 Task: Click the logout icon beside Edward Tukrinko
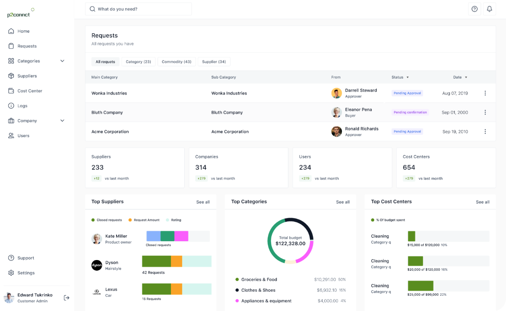66,298
